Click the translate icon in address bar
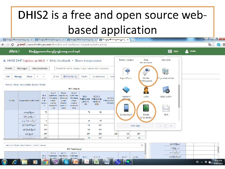 point(210,45)
